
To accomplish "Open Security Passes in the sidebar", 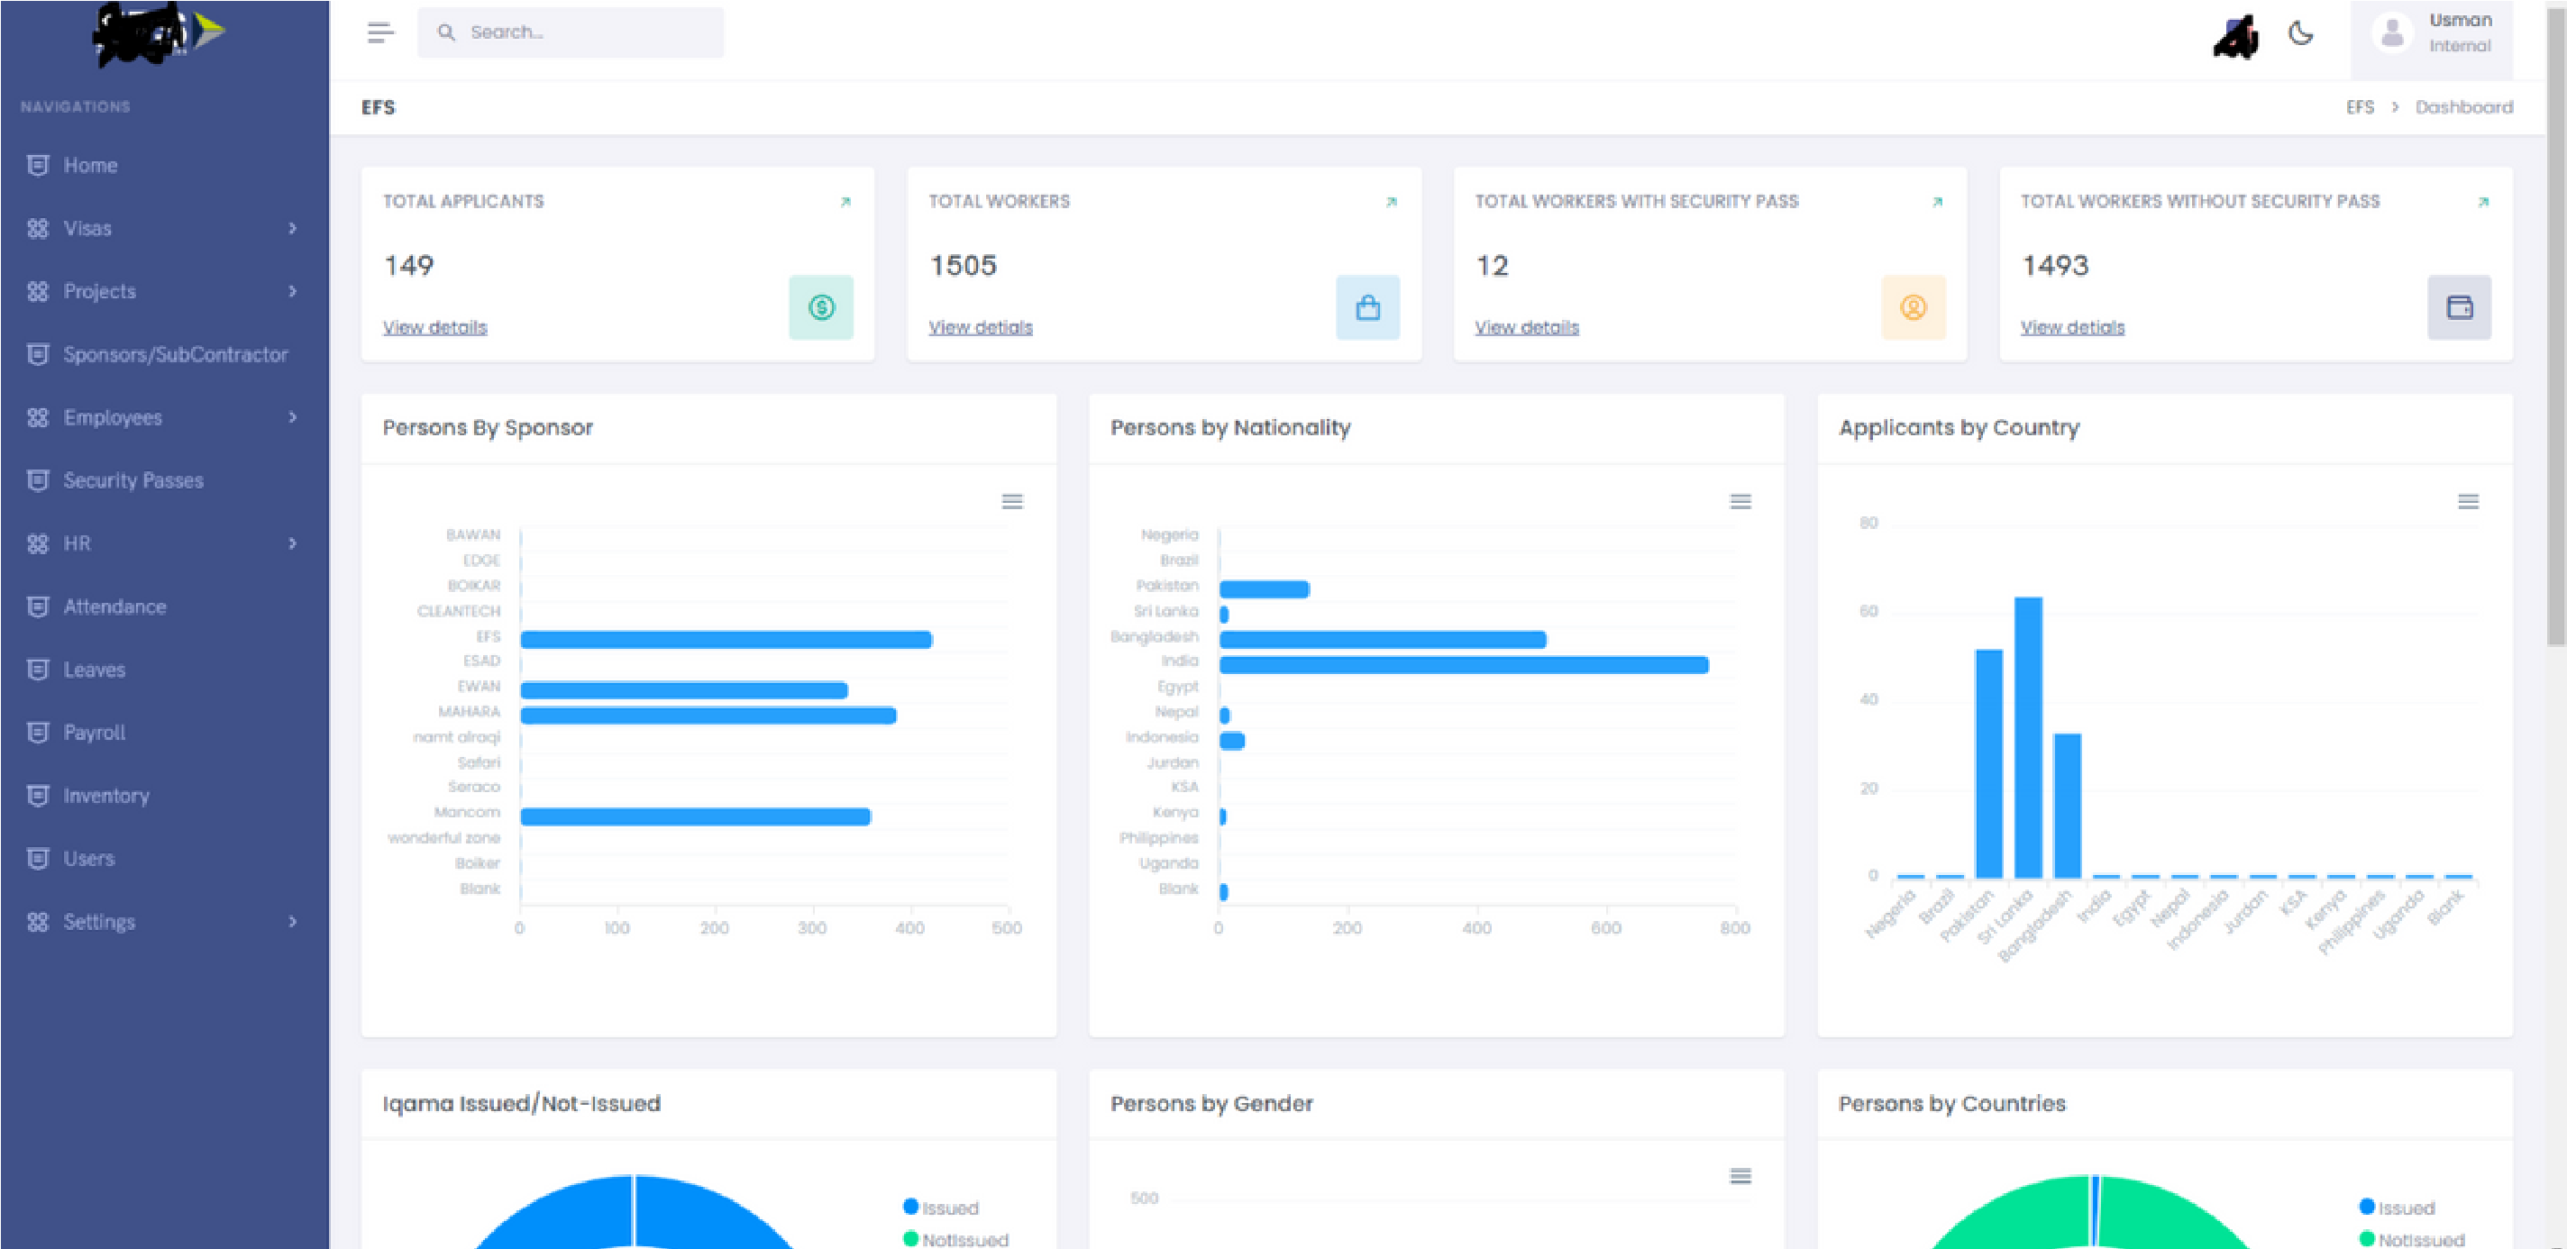I will 132,480.
